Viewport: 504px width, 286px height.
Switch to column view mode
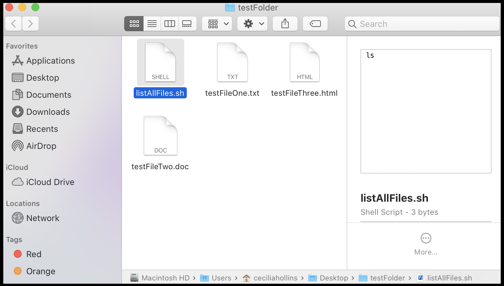pos(170,24)
